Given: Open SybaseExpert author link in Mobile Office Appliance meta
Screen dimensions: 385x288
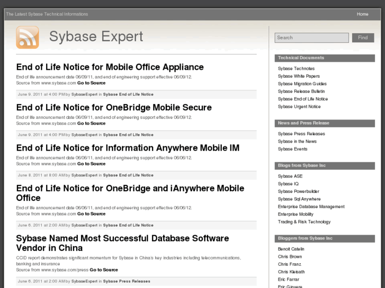Looking at the screenshot, I should (x=84, y=95).
